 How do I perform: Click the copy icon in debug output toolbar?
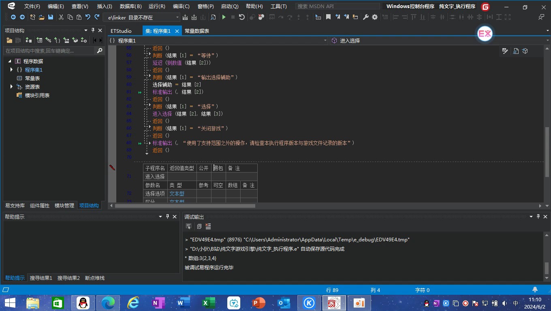pos(199,226)
